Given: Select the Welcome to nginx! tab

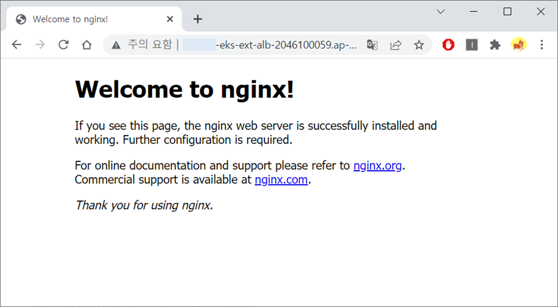Looking at the screenshot, I should pos(95,19).
